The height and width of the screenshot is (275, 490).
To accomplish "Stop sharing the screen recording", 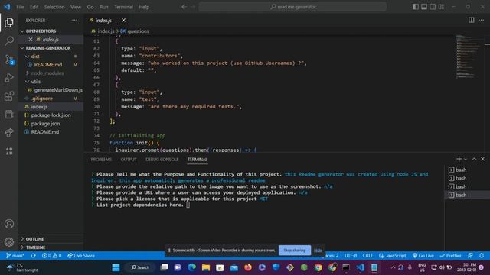I will (x=294, y=251).
